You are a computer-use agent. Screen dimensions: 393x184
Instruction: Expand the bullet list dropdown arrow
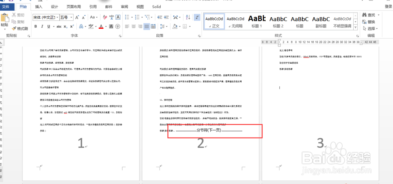coord(132,17)
